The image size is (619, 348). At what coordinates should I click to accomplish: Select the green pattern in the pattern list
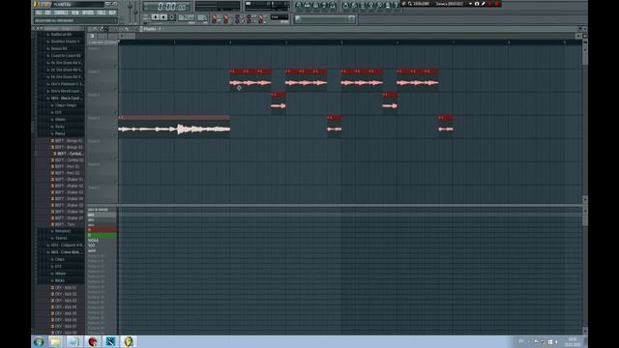(x=102, y=235)
